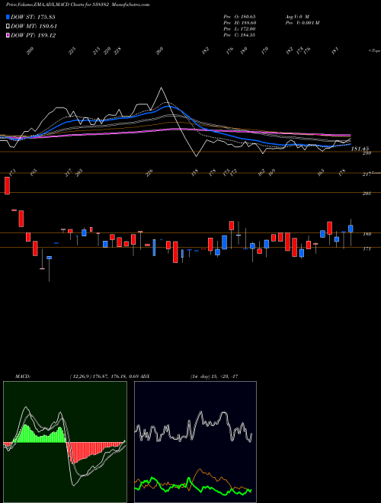Image resolution: width=381 pixels, height=503 pixels.
Task: Select the 'DOW ST: 175.85' legend label
Action: [x=34, y=17]
